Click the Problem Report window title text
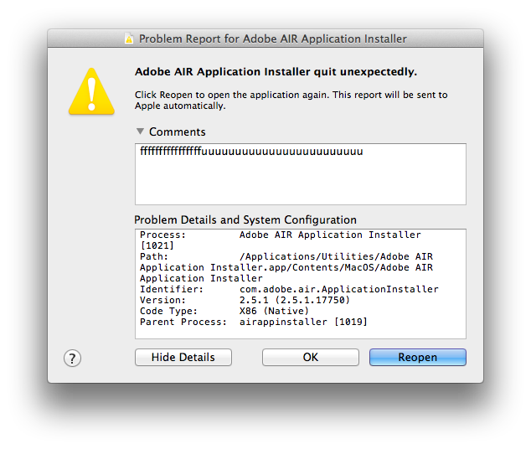 (x=272, y=39)
